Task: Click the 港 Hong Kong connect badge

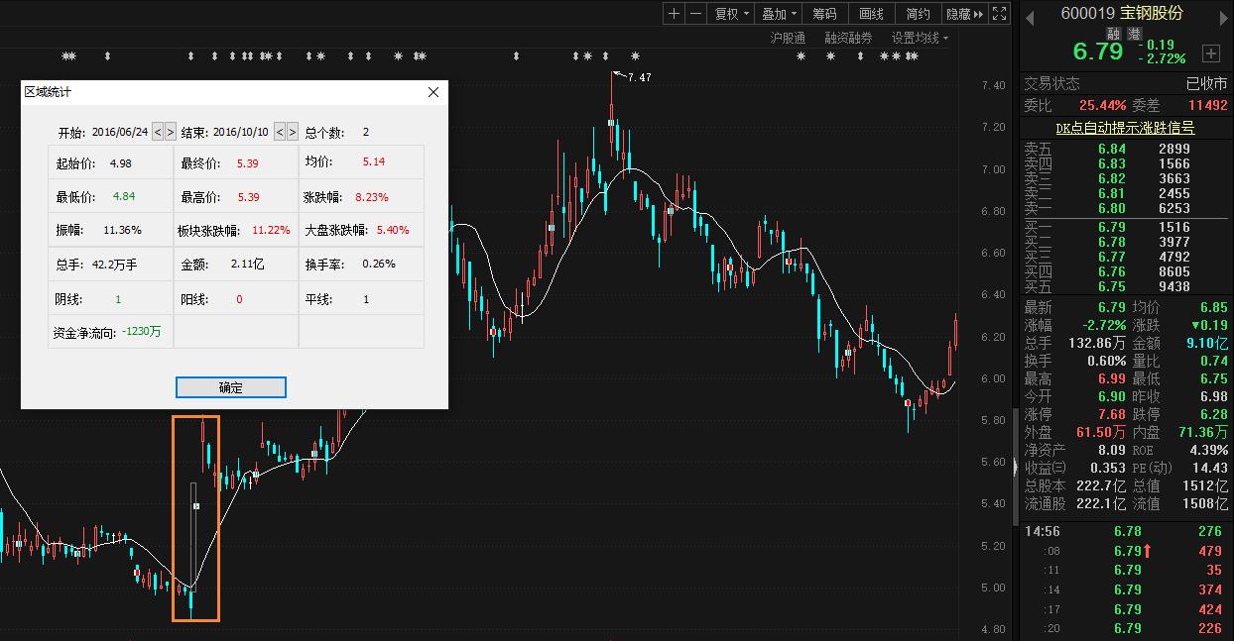Action: click(1132, 34)
